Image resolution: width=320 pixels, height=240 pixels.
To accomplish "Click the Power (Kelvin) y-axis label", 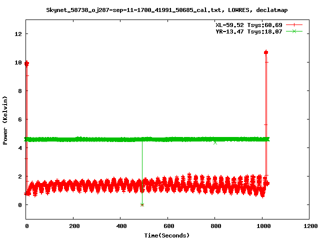I will (x=5, y=120).
